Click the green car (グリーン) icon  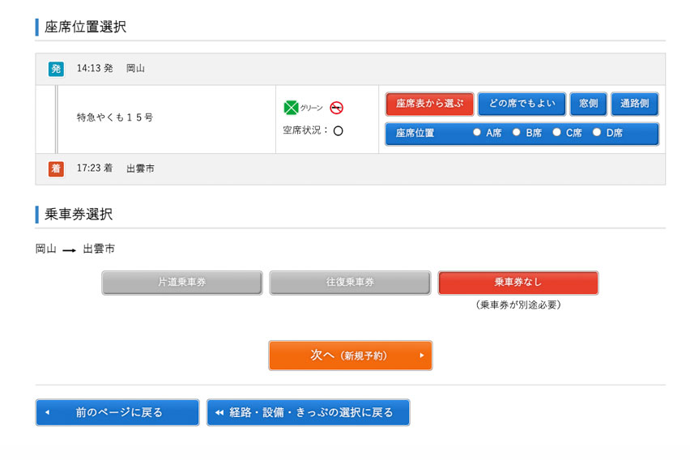pos(292,108)
